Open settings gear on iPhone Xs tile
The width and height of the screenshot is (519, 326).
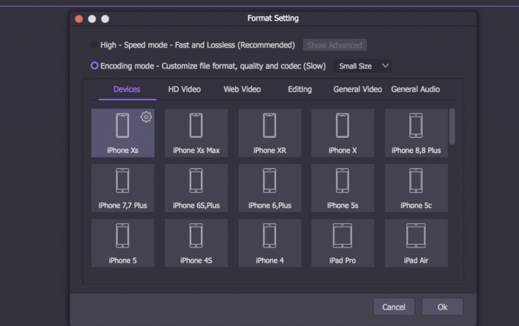coord(146,117)
